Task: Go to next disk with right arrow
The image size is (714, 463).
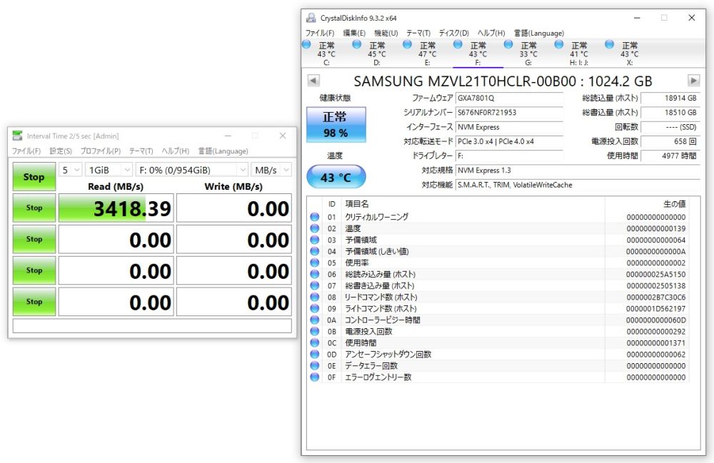Action: click(x=693, y=81)
